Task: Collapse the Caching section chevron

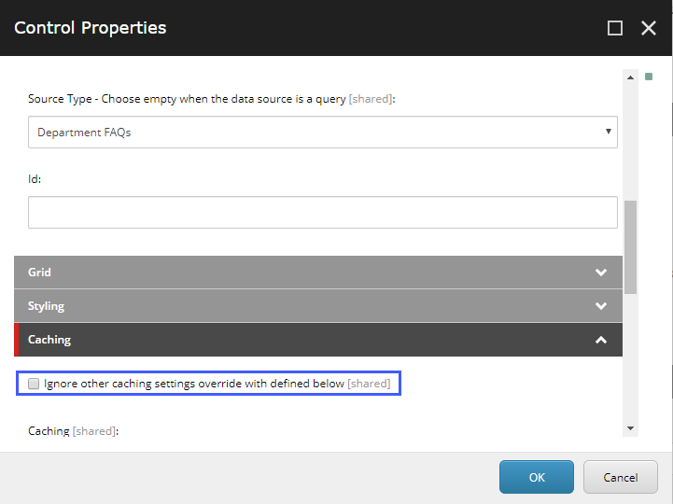Action: point(601,340)
